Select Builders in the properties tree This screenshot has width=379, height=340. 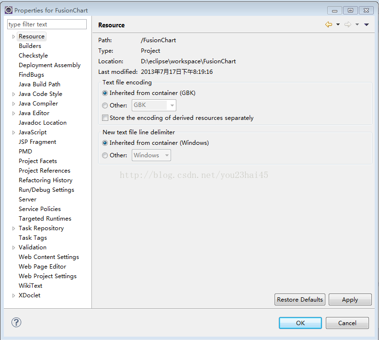coord(30,46)
